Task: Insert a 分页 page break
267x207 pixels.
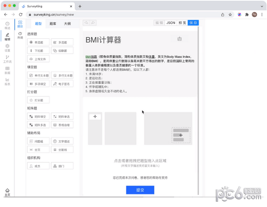Action: [x=38, y=150]
